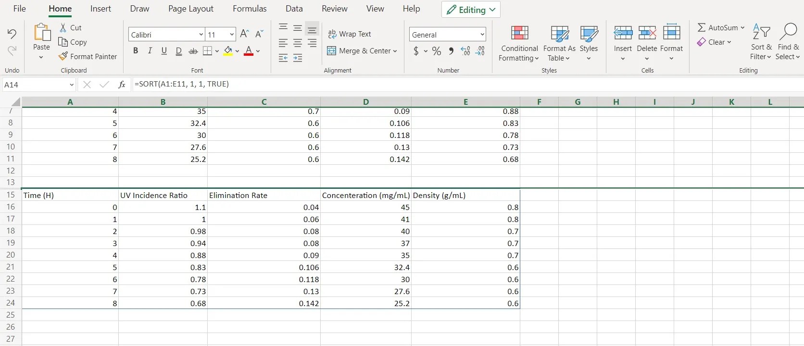The width and height of the screenshot is (804, 346).
Task: Click the Clear button
Action: coord(714,42)
